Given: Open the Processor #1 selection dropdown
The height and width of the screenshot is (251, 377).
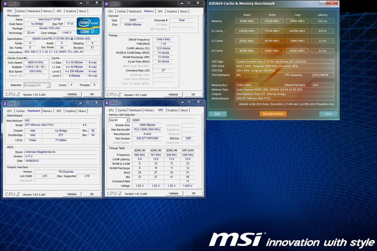Looking at the screenshot, I should click(37, 85).
